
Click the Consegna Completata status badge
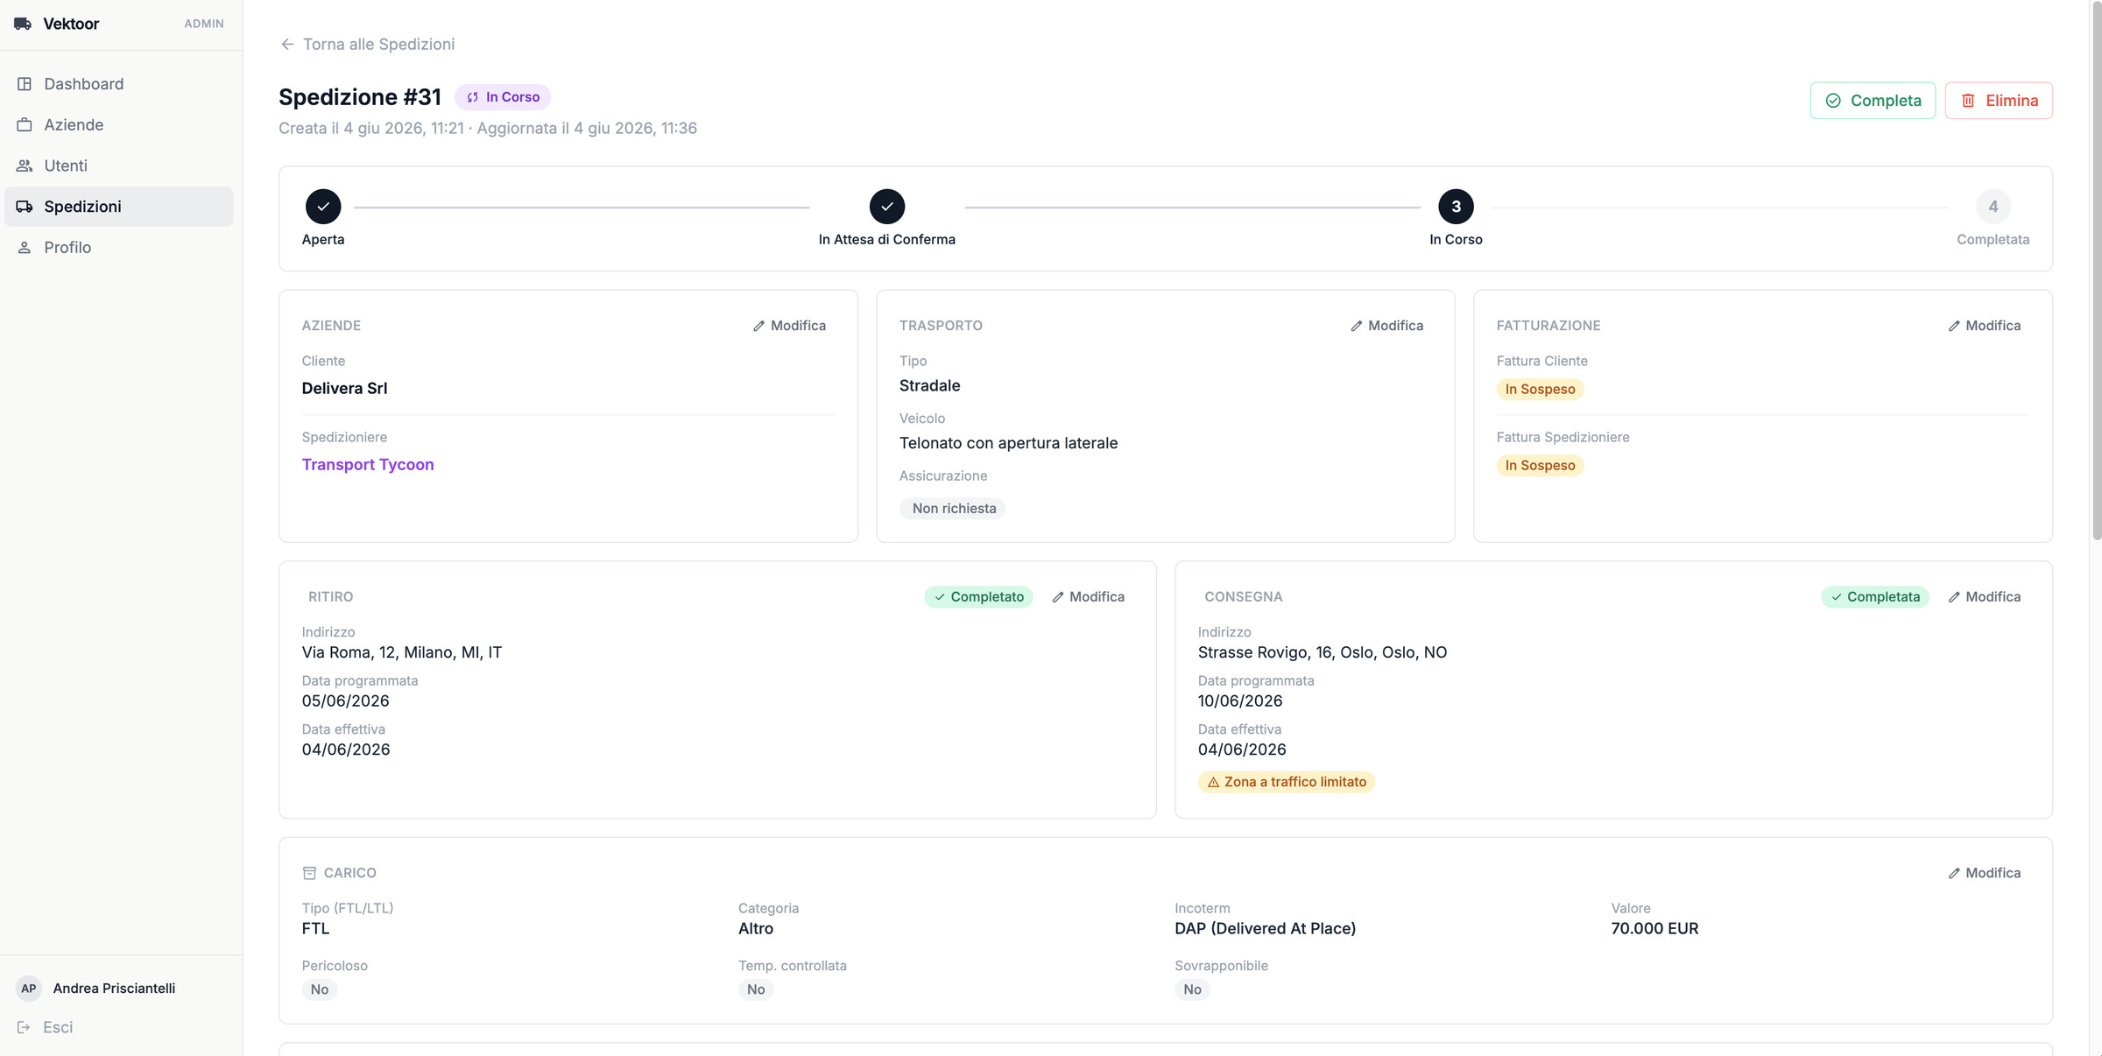(1875, 597)
